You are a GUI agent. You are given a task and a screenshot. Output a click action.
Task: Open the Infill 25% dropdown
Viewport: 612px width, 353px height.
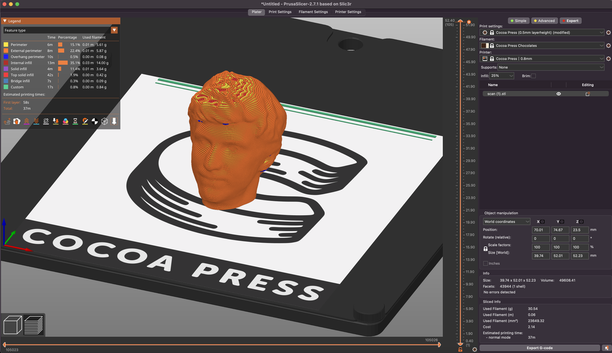[502, 76]
